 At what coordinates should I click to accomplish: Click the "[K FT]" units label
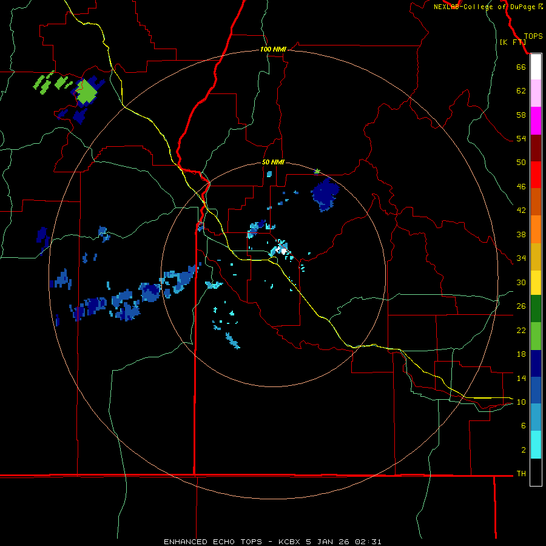pos(513,42)
